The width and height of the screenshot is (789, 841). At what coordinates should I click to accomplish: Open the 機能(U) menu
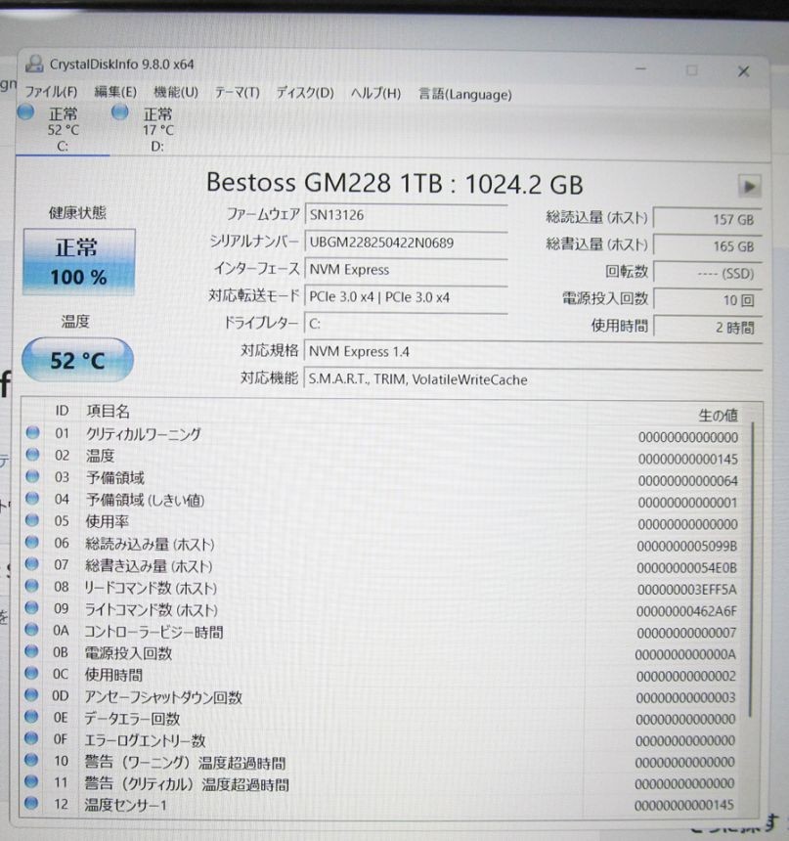click(176, 92)
